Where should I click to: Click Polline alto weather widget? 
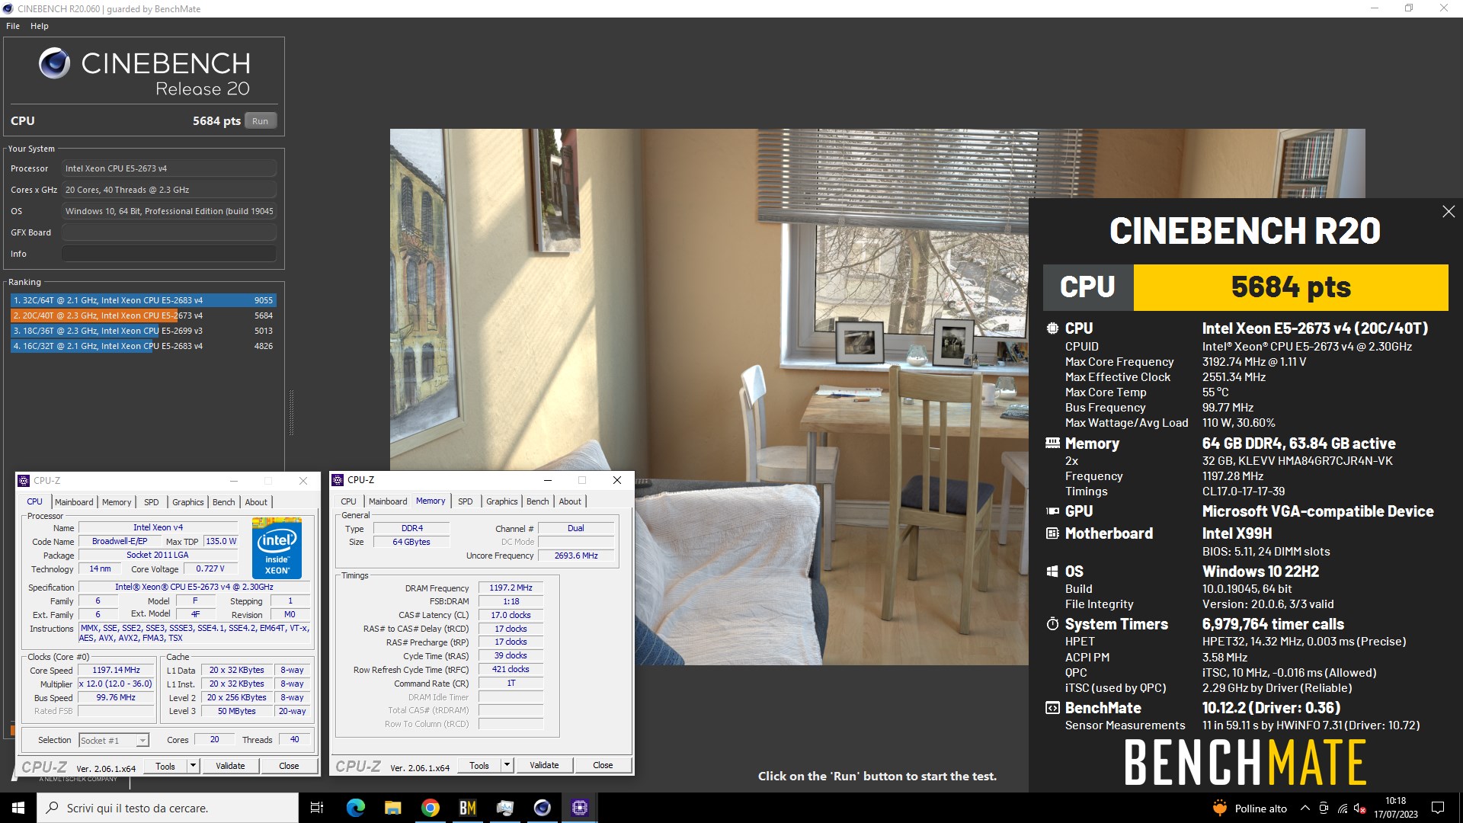point(1250,809)
